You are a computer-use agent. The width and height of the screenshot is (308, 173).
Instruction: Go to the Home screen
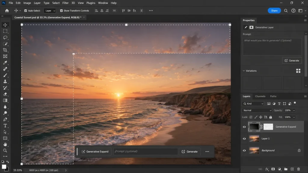tap(7, 11)
